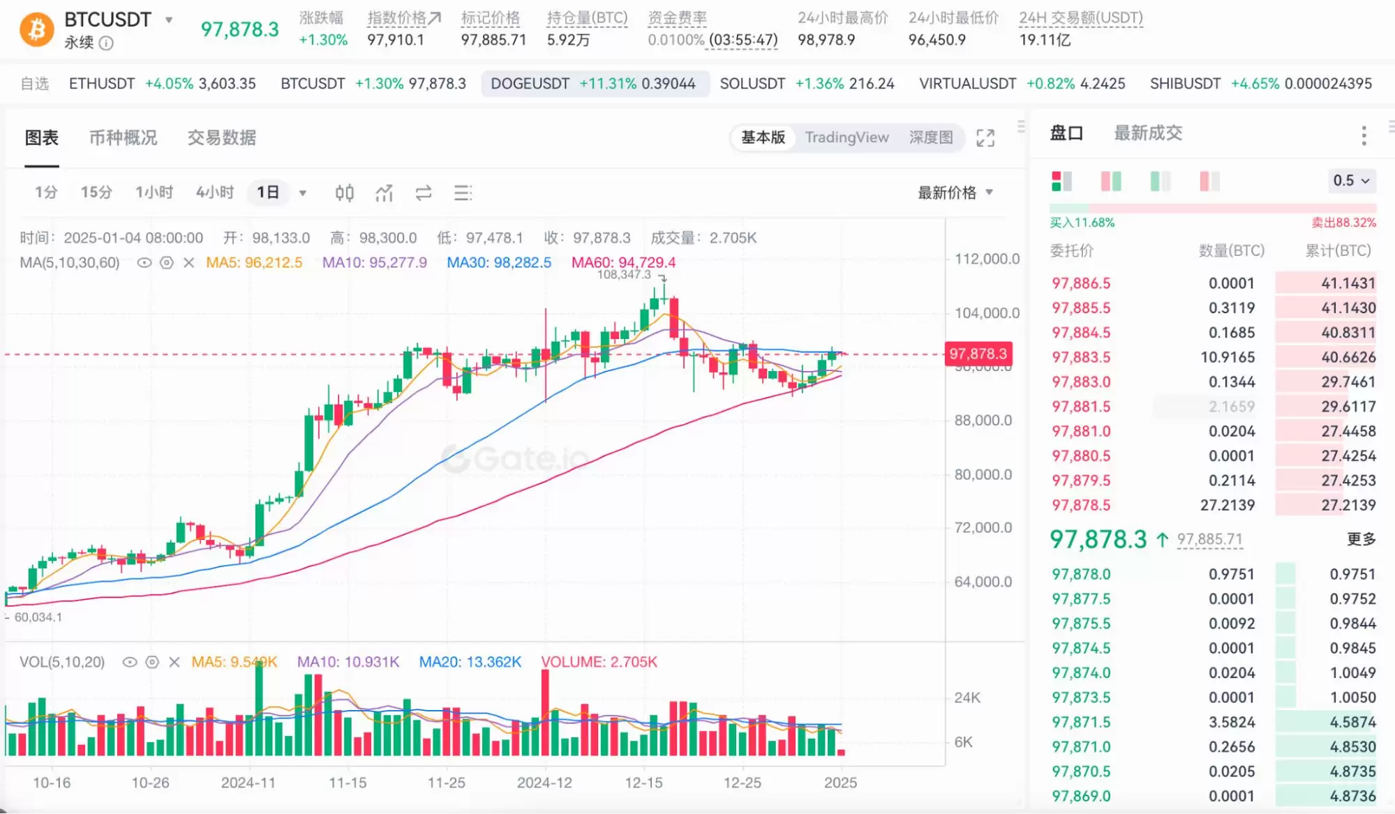The height and width of the screenshot is (814, 1395).
Task: Switch chart to TradingView mode
Action: click(846, 137)
